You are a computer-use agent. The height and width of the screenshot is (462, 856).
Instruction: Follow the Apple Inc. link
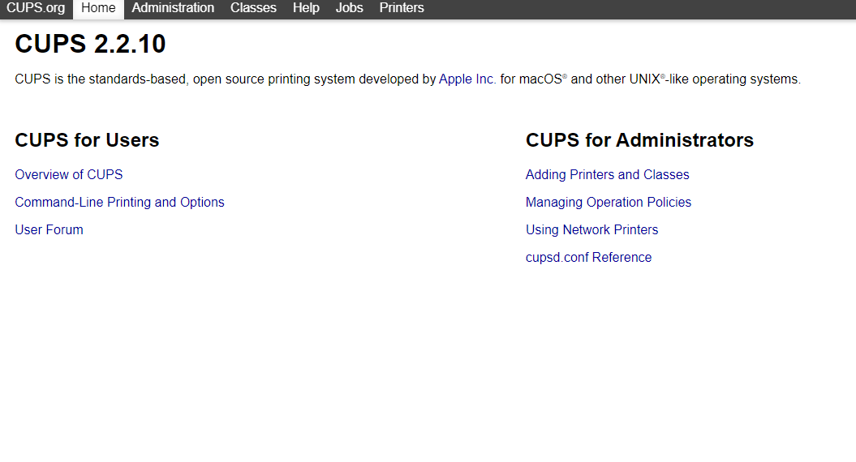point(467,79)
